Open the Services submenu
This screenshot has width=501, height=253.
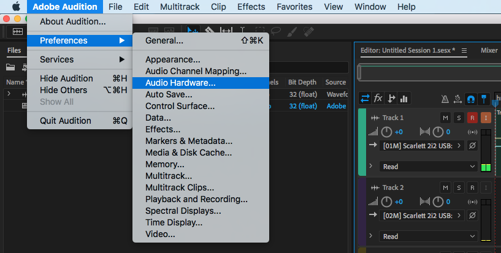[80, 59]
